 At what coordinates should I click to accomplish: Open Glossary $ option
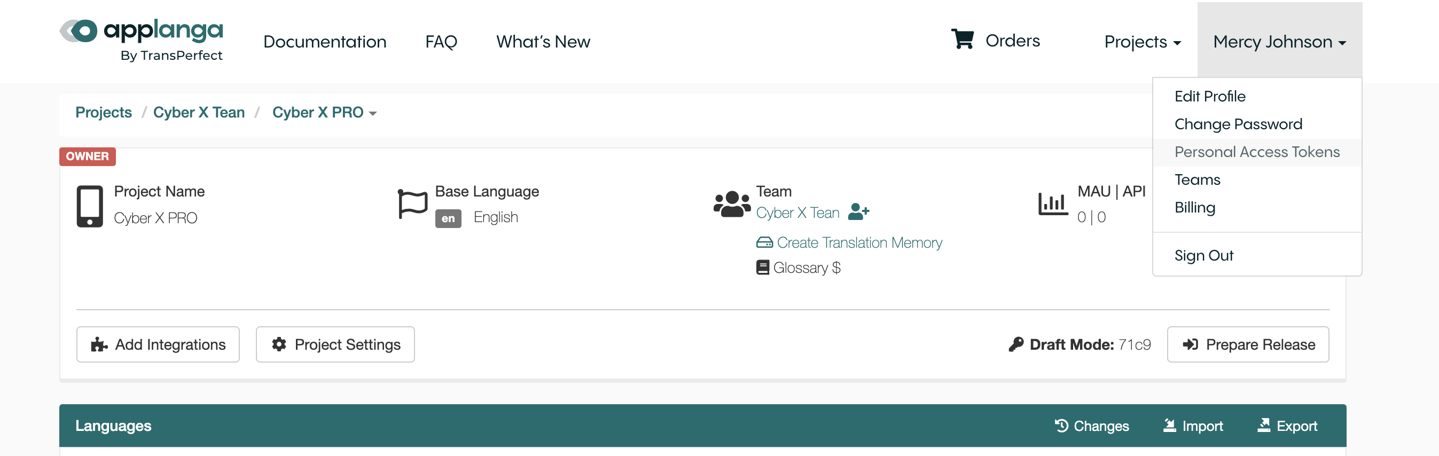[x=807, y=268]
